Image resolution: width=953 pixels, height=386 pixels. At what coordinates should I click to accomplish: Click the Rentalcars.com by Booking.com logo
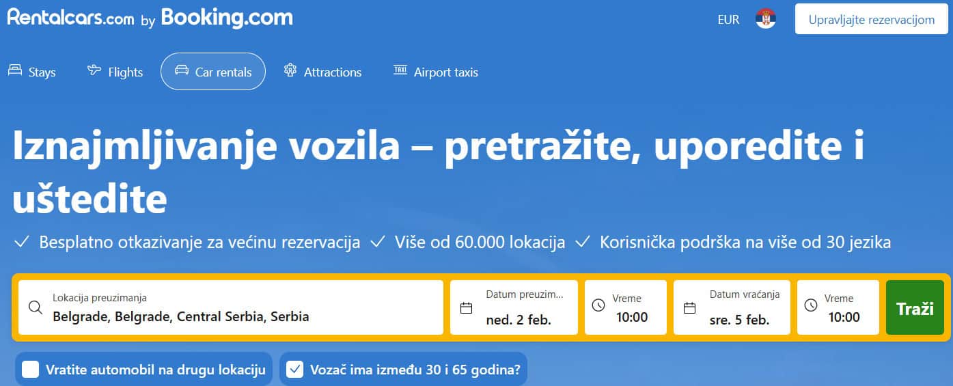(x=150, y=18)
